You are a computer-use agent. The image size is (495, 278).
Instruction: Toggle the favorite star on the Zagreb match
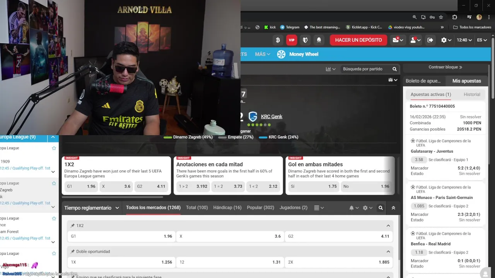point(54,183)
